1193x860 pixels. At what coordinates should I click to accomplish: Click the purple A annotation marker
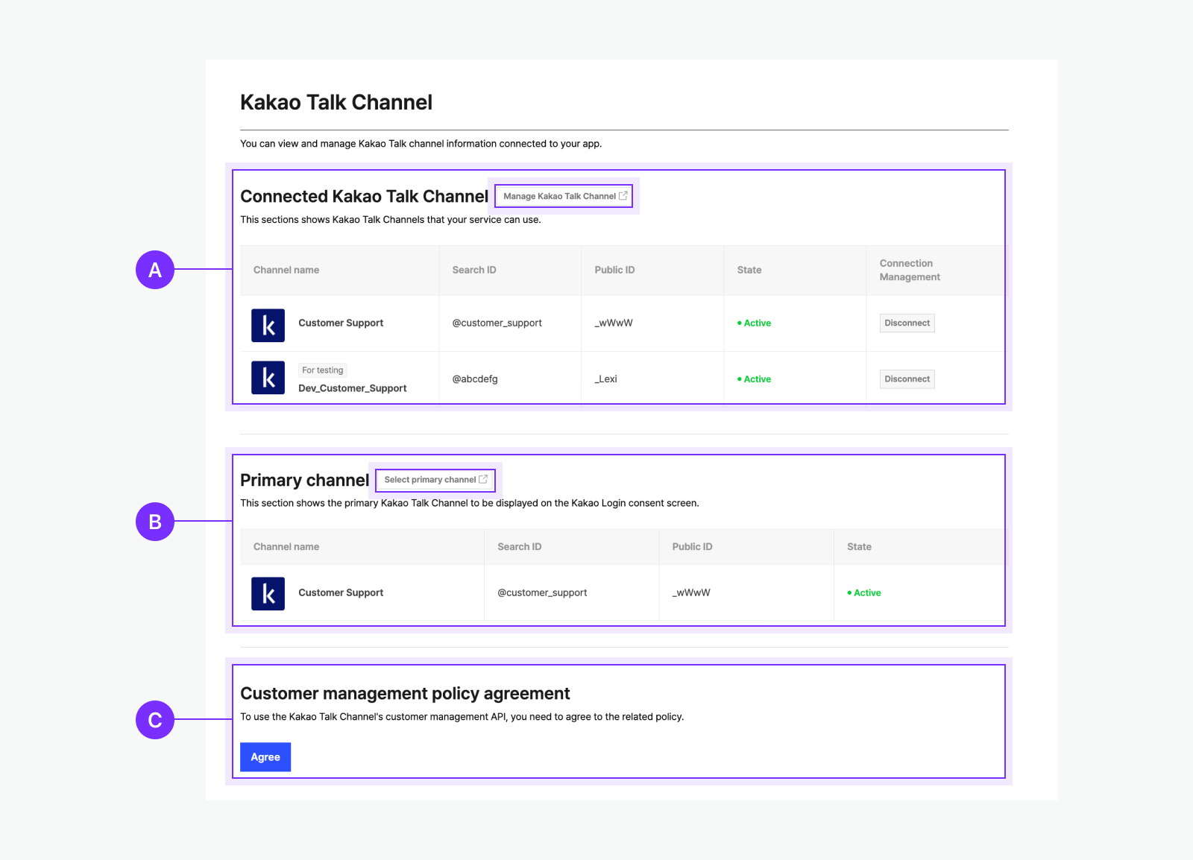155,270
